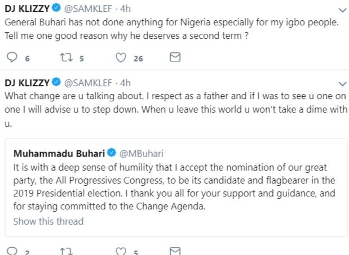Like the tweet with 5 likes
The height and width of the screenshot is (255, 349).
click(120, 251)
